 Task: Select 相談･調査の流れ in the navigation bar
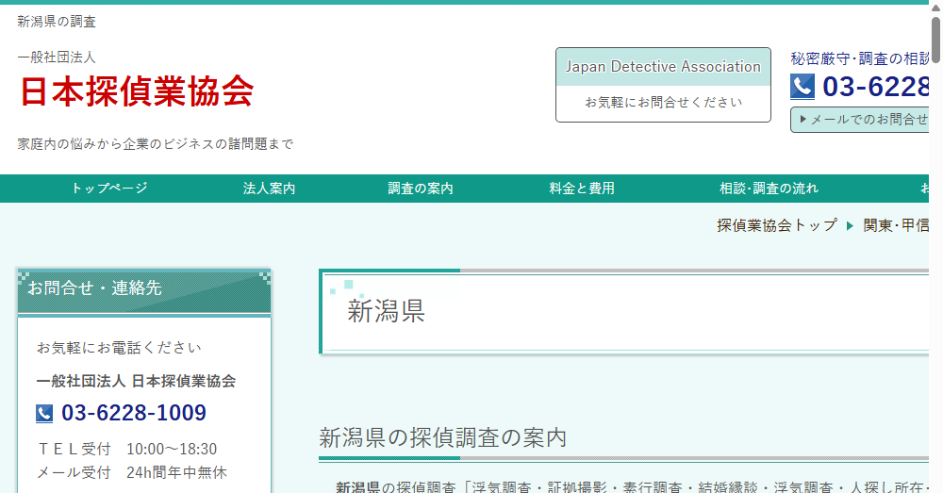click(769, 189)
